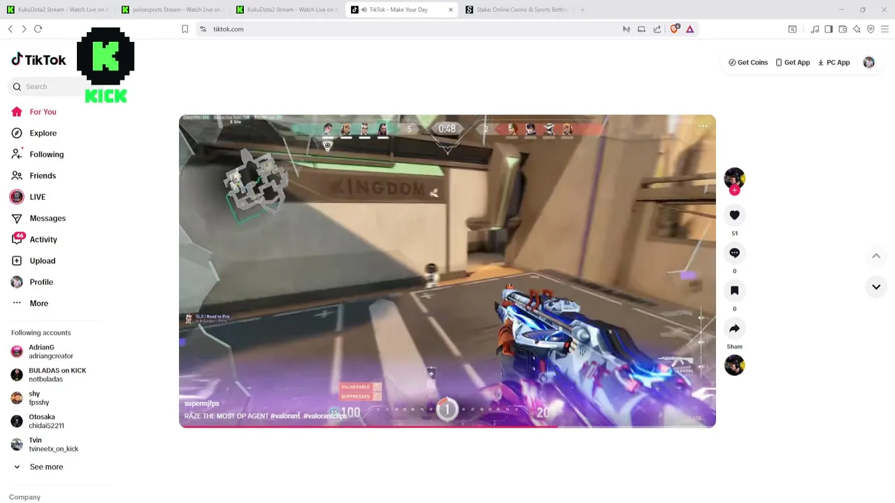Image resolution: width=895 pixels, height=503 pixels.
Task: Click the PC App download button
Action: pyautogui.click(x=833, y=62)
